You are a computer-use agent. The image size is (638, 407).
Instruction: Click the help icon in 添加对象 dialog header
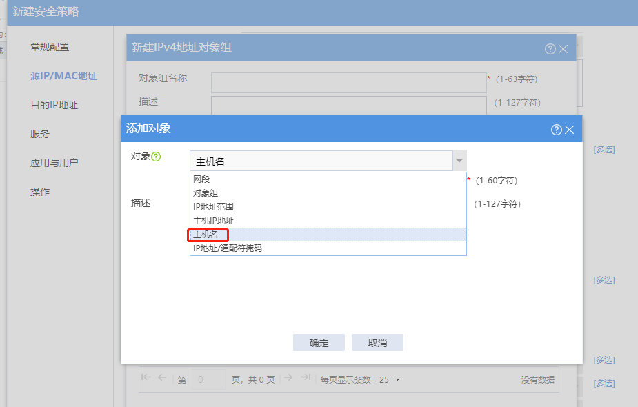point(556,130)
